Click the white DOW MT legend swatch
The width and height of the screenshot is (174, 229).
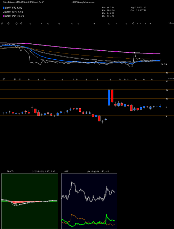point(3,12)
